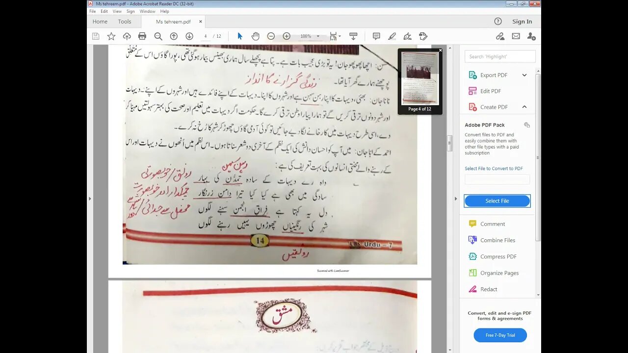Screen dimensions: 628x353
Task: Click Select File to Convert to PDF link
Action: click(494, 169)
